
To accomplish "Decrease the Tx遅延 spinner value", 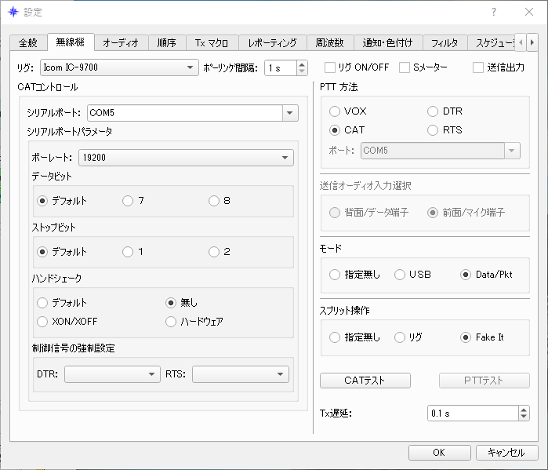I will pos(524,417).
